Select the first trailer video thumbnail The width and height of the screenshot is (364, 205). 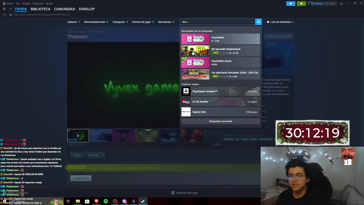(x=78, y=136)
